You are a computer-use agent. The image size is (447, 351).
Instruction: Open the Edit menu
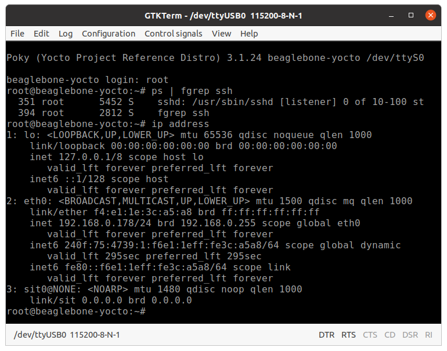pos(41,34)
